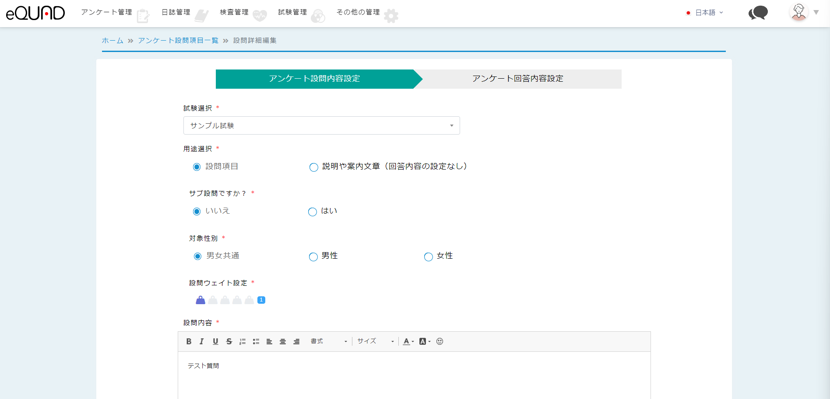Switch to アンケート回答内容設定 step tab
The image size is (830, 399).
(x=517, y=79)
